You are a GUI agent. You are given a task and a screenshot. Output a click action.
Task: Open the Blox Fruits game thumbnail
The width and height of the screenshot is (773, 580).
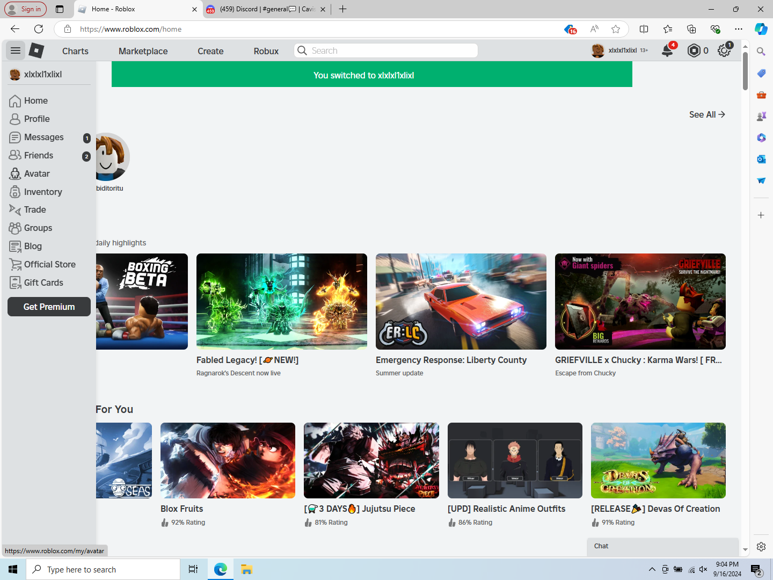pyautogui.click(x=228, y=460)
